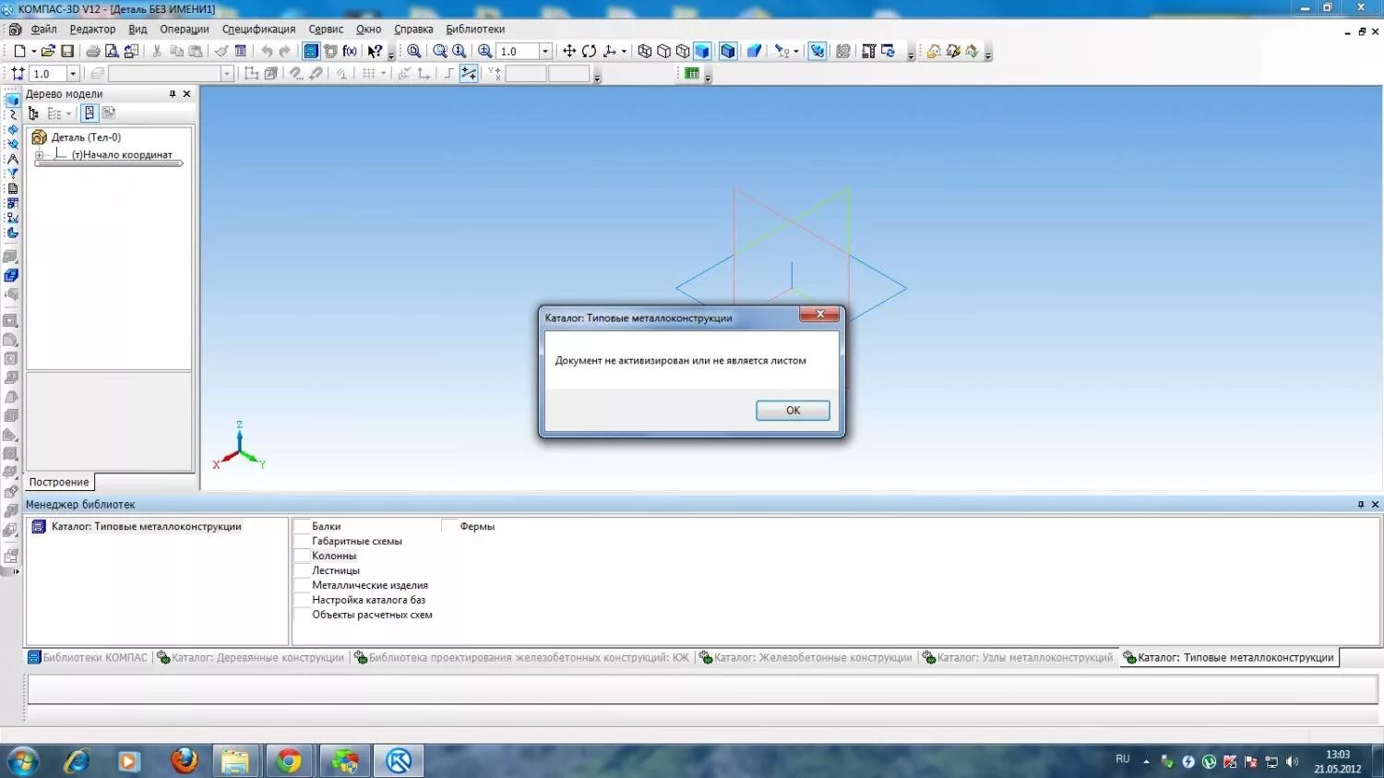1384x778 pixels.
Task: Open the dropdown arrow next to New document
Action: [x=34, y=52]
